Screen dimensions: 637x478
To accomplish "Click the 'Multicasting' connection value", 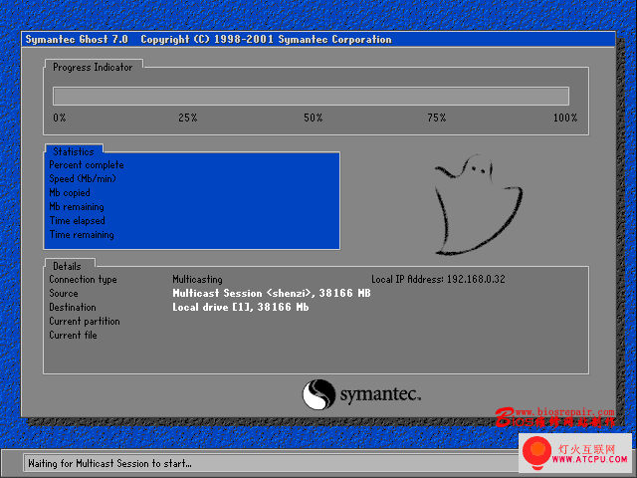I will [197, 279].
